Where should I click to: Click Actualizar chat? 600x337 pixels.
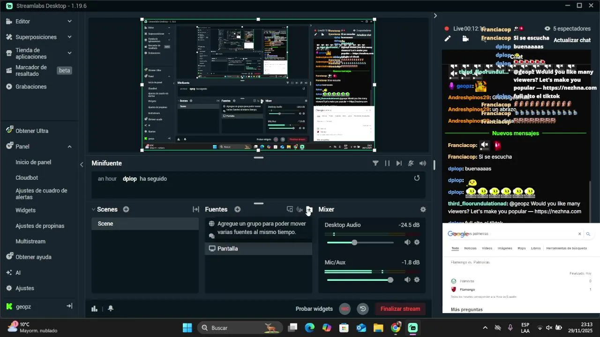tap(572, 40)
